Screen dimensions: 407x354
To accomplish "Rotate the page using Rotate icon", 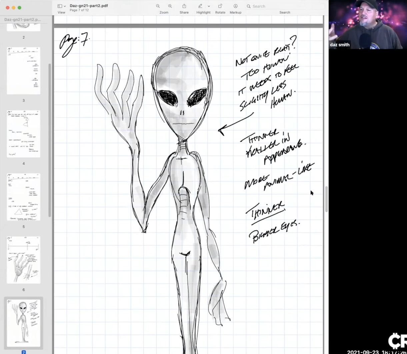I will point(220,6).
